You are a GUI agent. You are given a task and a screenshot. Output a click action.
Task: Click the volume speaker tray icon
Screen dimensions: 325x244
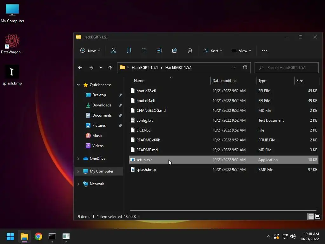[x=293, y=236]
